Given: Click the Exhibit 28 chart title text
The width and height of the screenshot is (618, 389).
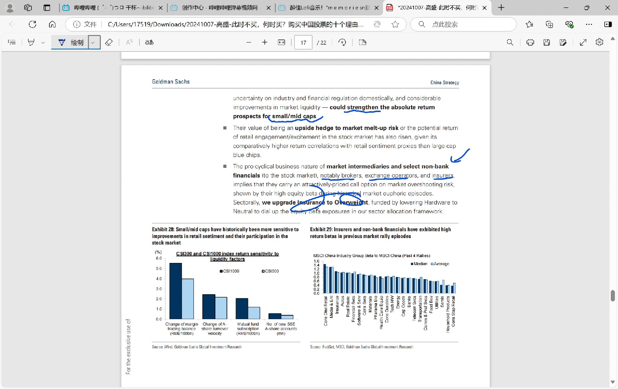Looking at the screenshot, I should (x=225, y=236).
